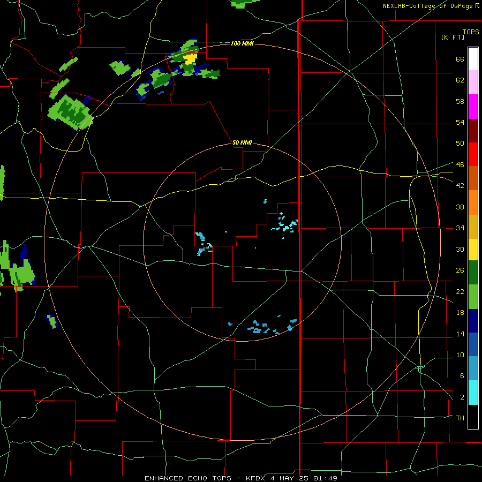
Task: Click the light green legend swatch
Action: (473, 297)
